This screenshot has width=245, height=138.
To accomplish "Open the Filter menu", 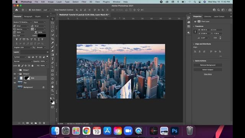I will [84, 2].
